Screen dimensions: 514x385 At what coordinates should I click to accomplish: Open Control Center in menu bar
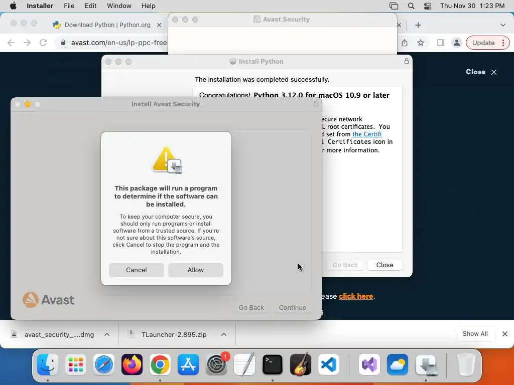(x=428, y=6)
